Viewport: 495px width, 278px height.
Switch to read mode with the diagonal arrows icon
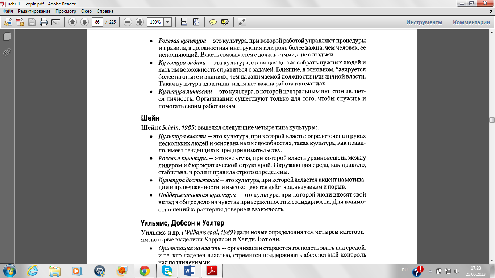pos(242,22)
